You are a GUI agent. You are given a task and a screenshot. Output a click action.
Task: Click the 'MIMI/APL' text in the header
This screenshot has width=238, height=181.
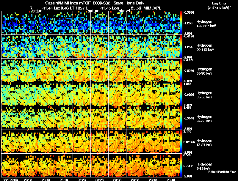click(x=152, y=8)
